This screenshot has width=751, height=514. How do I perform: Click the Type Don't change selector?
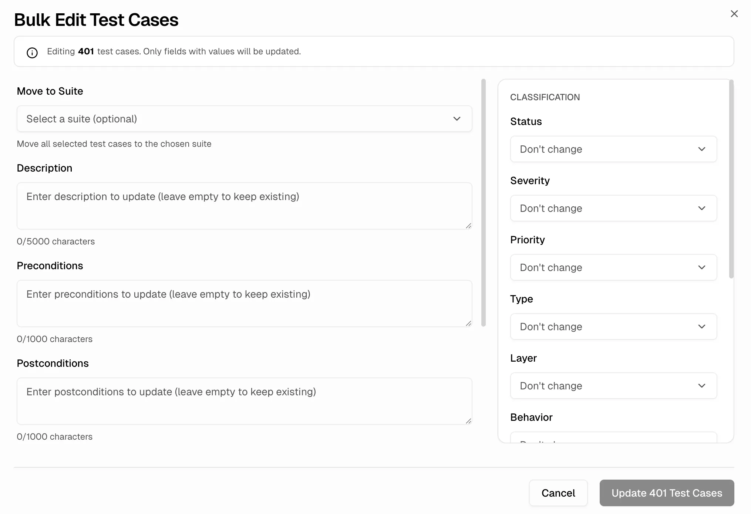point(613,327)
